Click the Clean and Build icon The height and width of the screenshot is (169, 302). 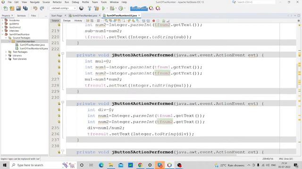96,8
